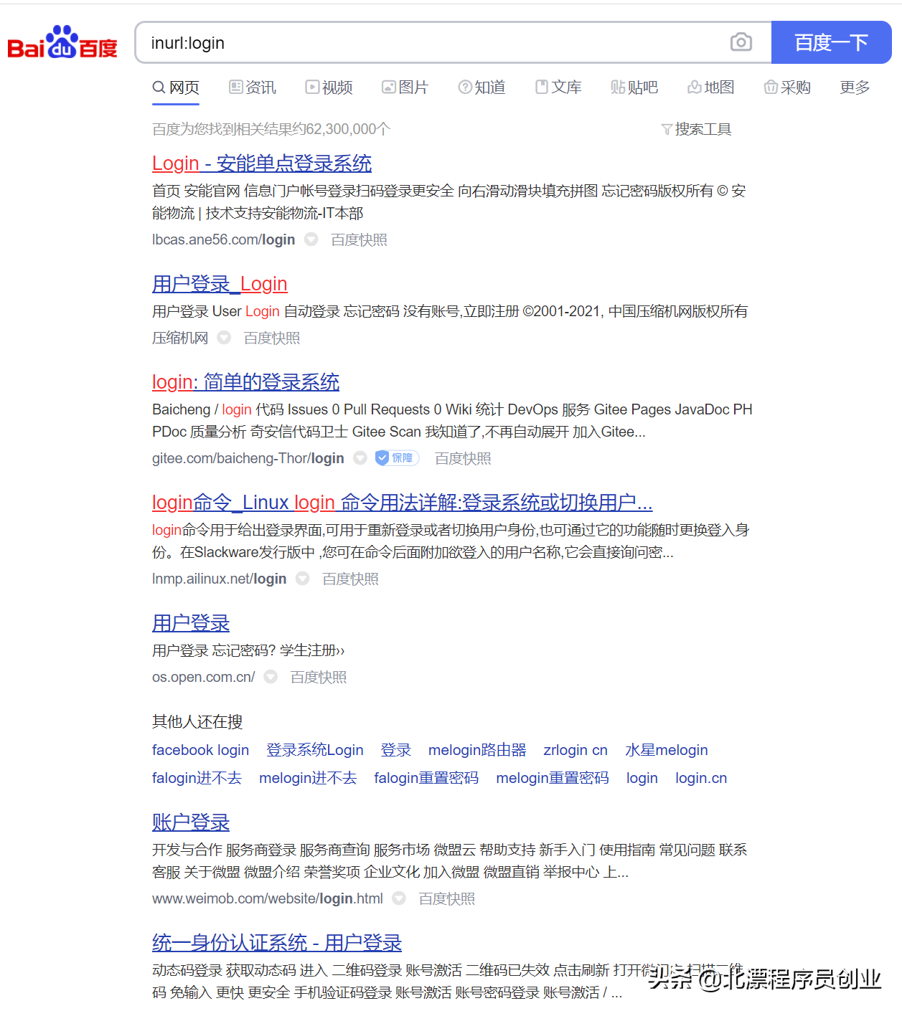Search related term melogin路由器

click(477, 750)
